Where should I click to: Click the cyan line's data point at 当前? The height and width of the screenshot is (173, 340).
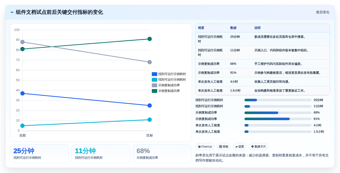click(23, 126)
